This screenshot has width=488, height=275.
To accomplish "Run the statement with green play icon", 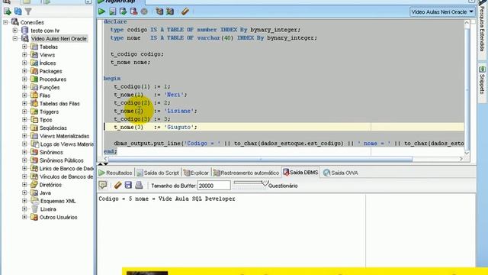I will 101,11.
